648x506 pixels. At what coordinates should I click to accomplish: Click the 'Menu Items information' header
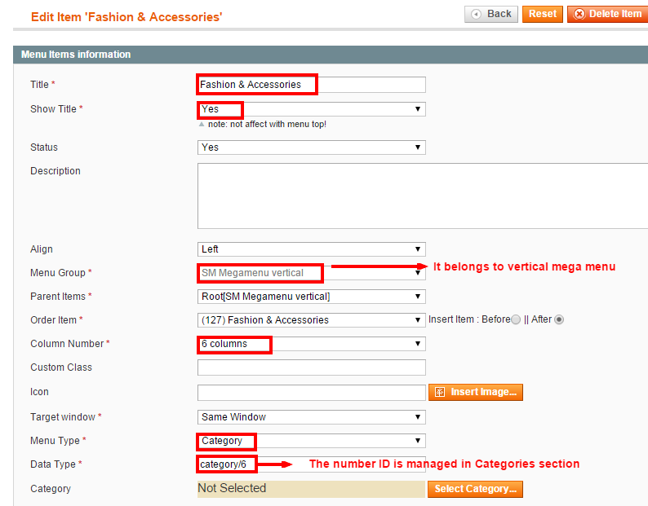tap(76, 55)
